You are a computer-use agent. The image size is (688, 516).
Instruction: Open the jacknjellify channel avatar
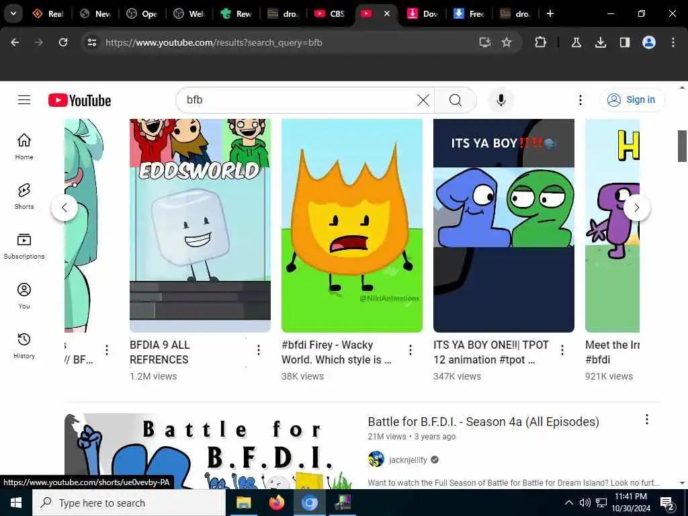point(376,460)
